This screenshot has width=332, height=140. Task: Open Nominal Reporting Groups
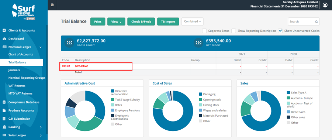tap(27, 78)
